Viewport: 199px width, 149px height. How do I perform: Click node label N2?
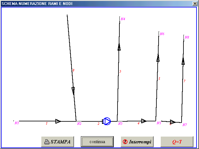click(79, 124)
